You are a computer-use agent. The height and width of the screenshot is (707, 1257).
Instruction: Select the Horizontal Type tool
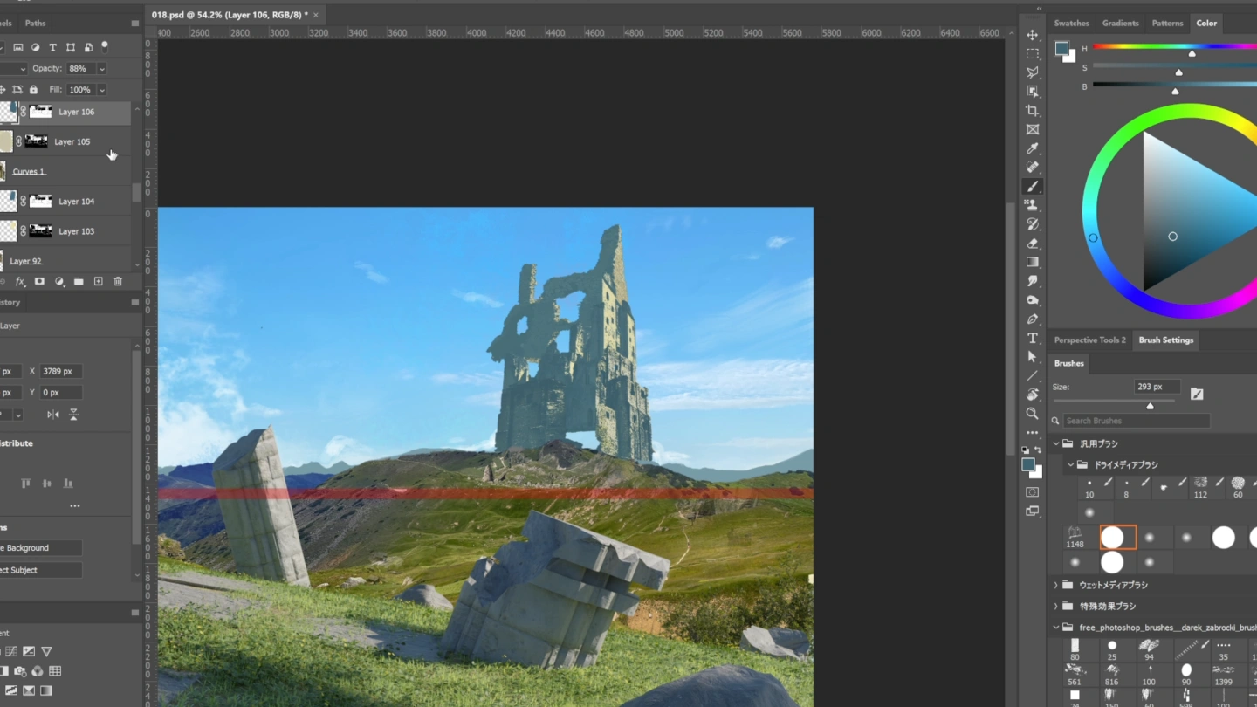click(x=1033, y=338)
